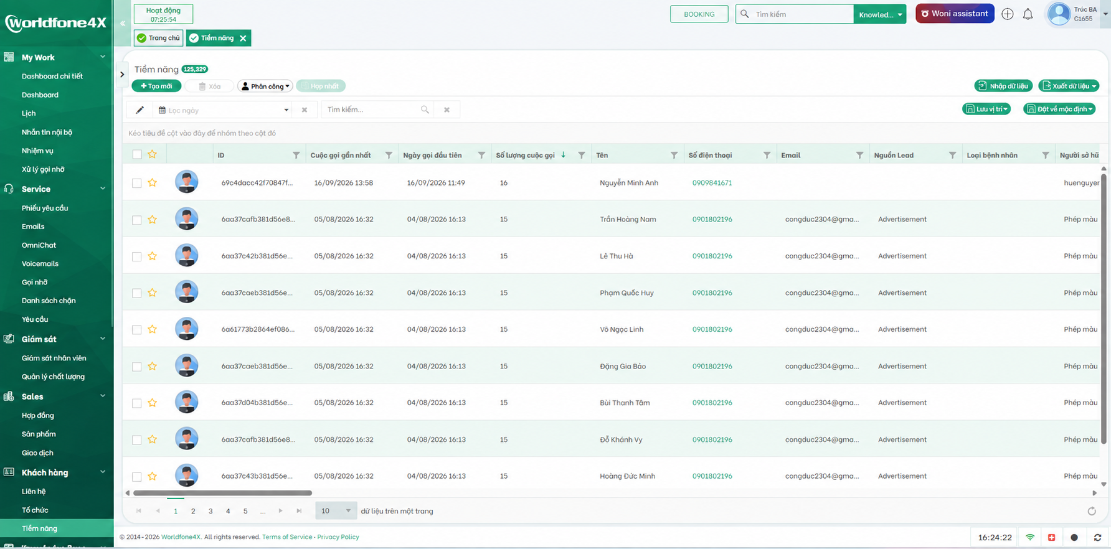The width and height of the screenshot is (1111, 549).
Task: Check the row for Võ Ngọc Linh
Action: tap(137, 330)
